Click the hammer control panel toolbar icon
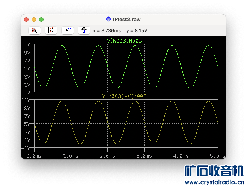Viewport: 247px width, 187px height. pos(84,30)
